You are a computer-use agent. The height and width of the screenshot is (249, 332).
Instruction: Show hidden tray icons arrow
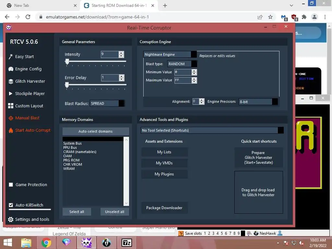[278, 243]
